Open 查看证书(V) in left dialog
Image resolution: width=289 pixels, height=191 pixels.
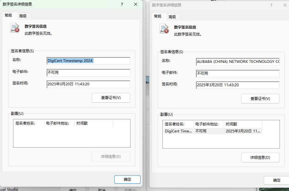coord(111,98)
